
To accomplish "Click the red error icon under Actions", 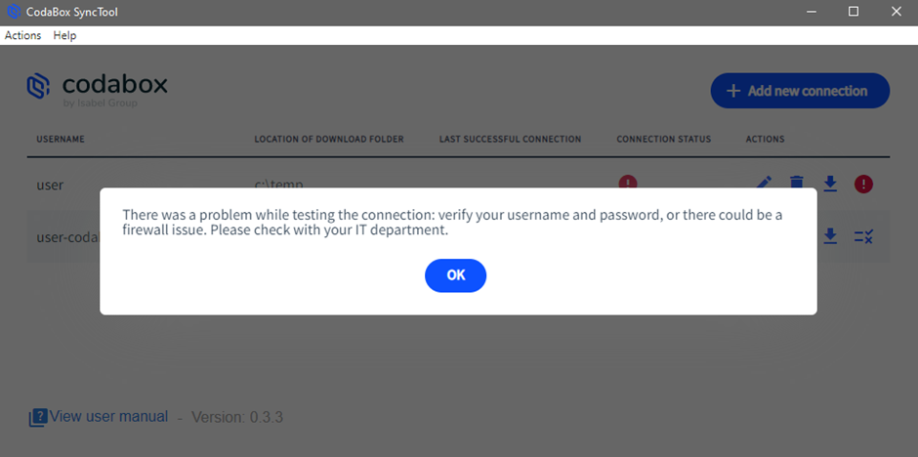I will click(863, 185).
